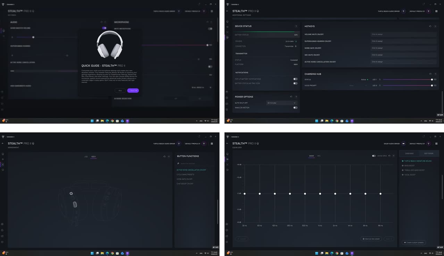The width and height of the screenshot is (444, 256).
Task: Open the Auto Shut-Off 30 minutes dropdown
Action: coord(282,103)
